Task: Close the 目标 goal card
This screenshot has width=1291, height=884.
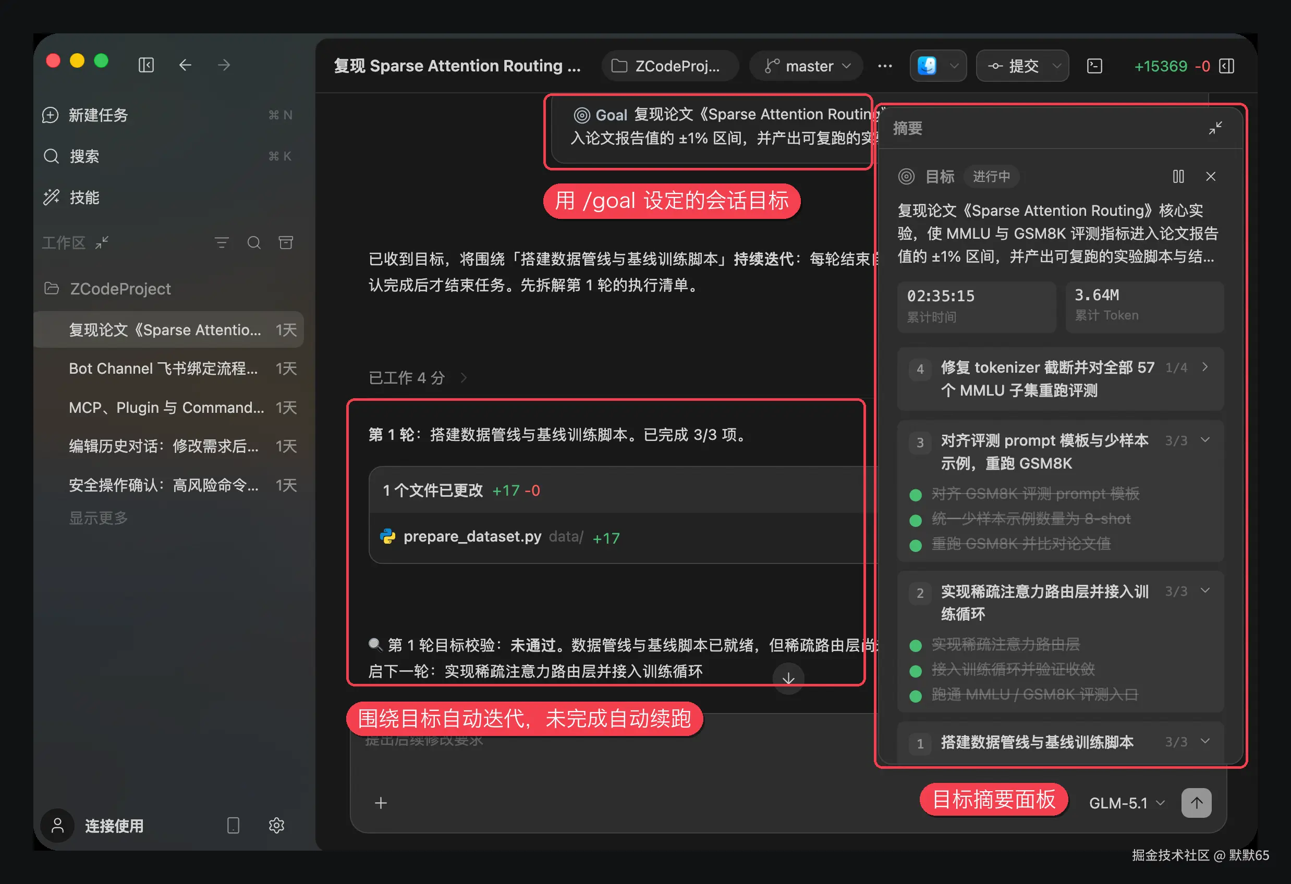Action: tap(1211, 177)
